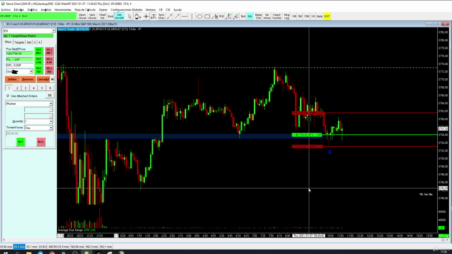
Task: Toggle the EAL toolbar button
Action: (250, 16)
